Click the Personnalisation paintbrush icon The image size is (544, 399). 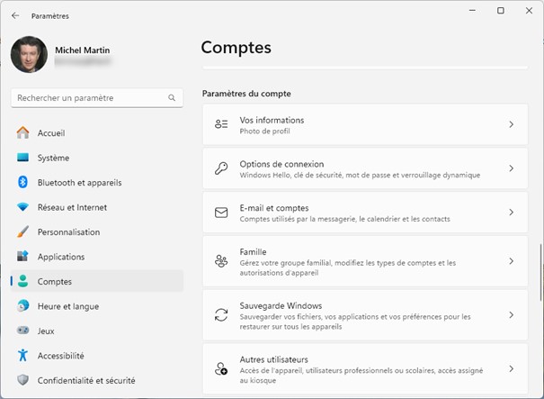[x=23, y=232]
